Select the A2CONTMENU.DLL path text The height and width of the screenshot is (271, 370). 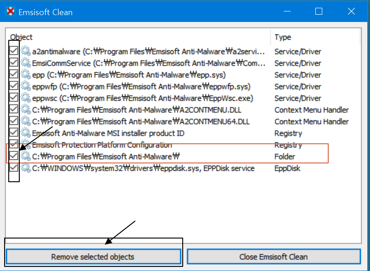pyautogui.click(x=137, y=110)
